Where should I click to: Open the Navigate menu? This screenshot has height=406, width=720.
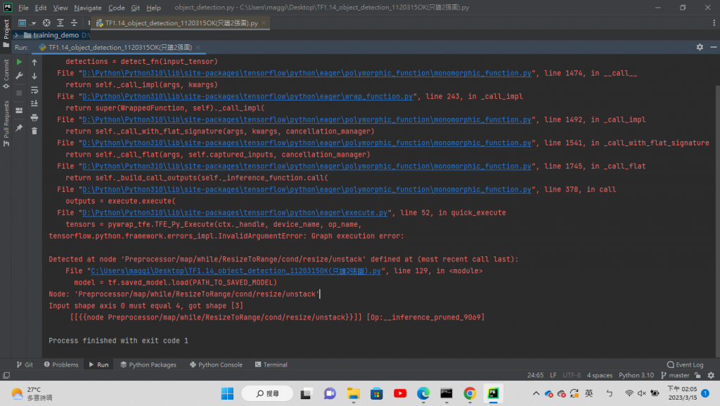pos(88,8)
